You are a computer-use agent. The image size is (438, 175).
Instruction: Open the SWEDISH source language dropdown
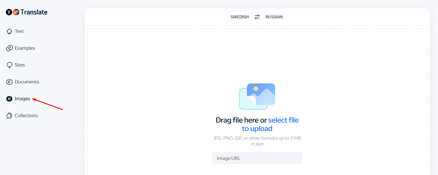(239, 17)
